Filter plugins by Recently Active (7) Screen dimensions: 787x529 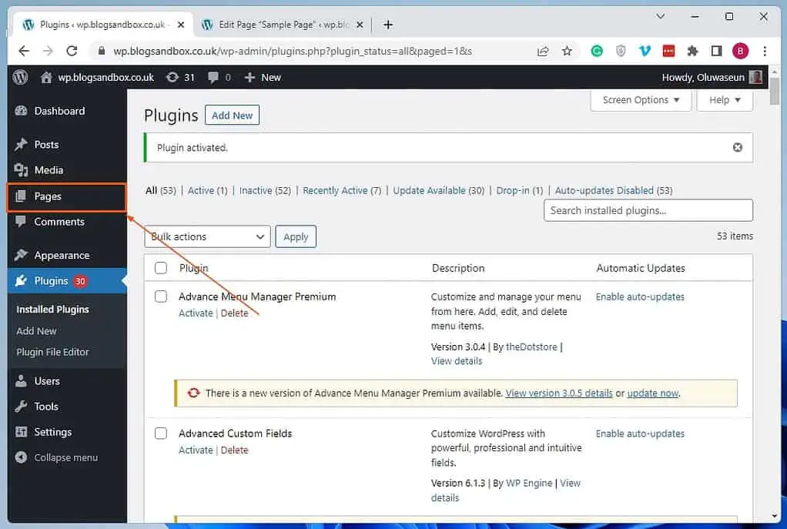pos(342,191)
